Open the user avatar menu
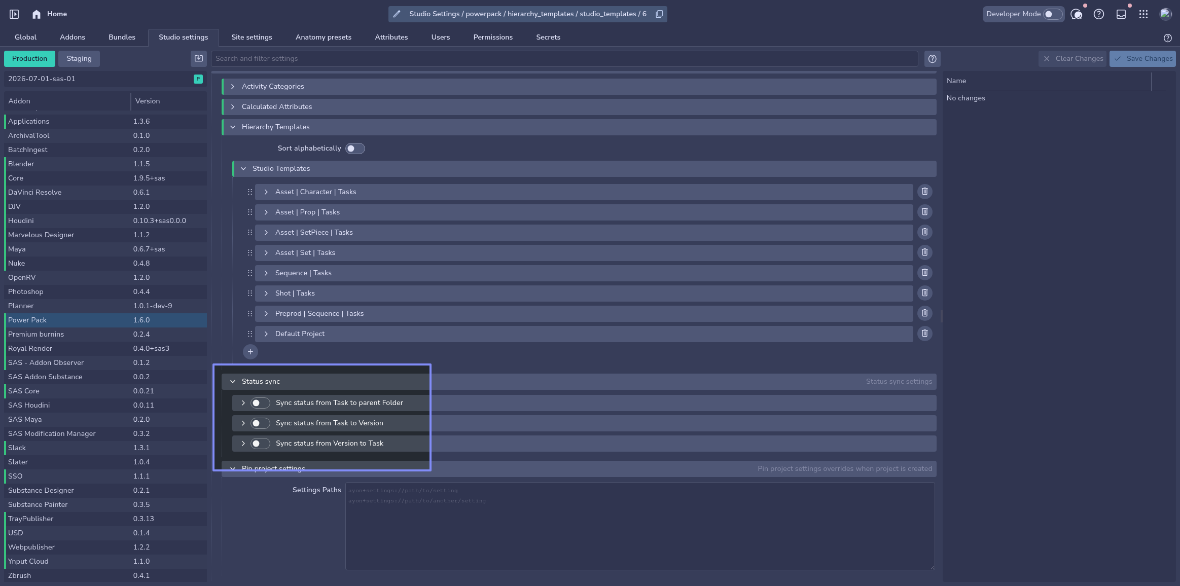This screenshot has height=586, width=1180. pyautogui.click(x=1165, y=14)
